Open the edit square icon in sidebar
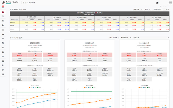This screenshot has height=108, width=173. click(x=3, y=43)
